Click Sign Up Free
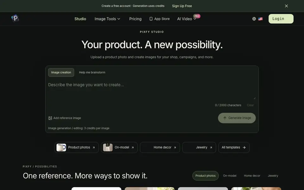The image size is (304, 190). point(182,6)
